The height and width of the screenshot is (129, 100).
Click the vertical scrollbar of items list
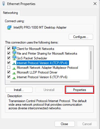tap(91, 60)
